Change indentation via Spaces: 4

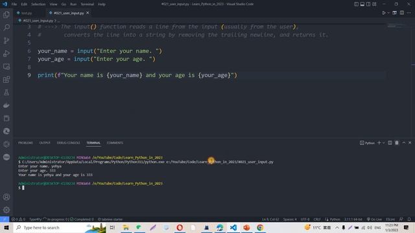[x=290, y=219]
